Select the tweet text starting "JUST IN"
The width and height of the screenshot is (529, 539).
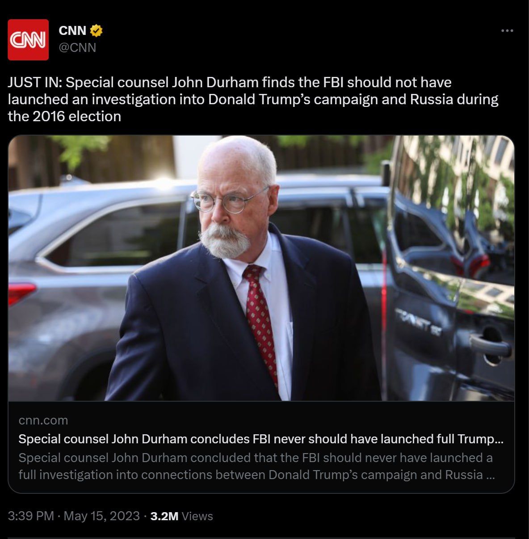point(253,99)
